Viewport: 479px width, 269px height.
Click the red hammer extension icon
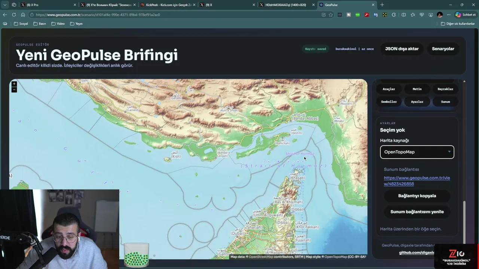(367, 15)
